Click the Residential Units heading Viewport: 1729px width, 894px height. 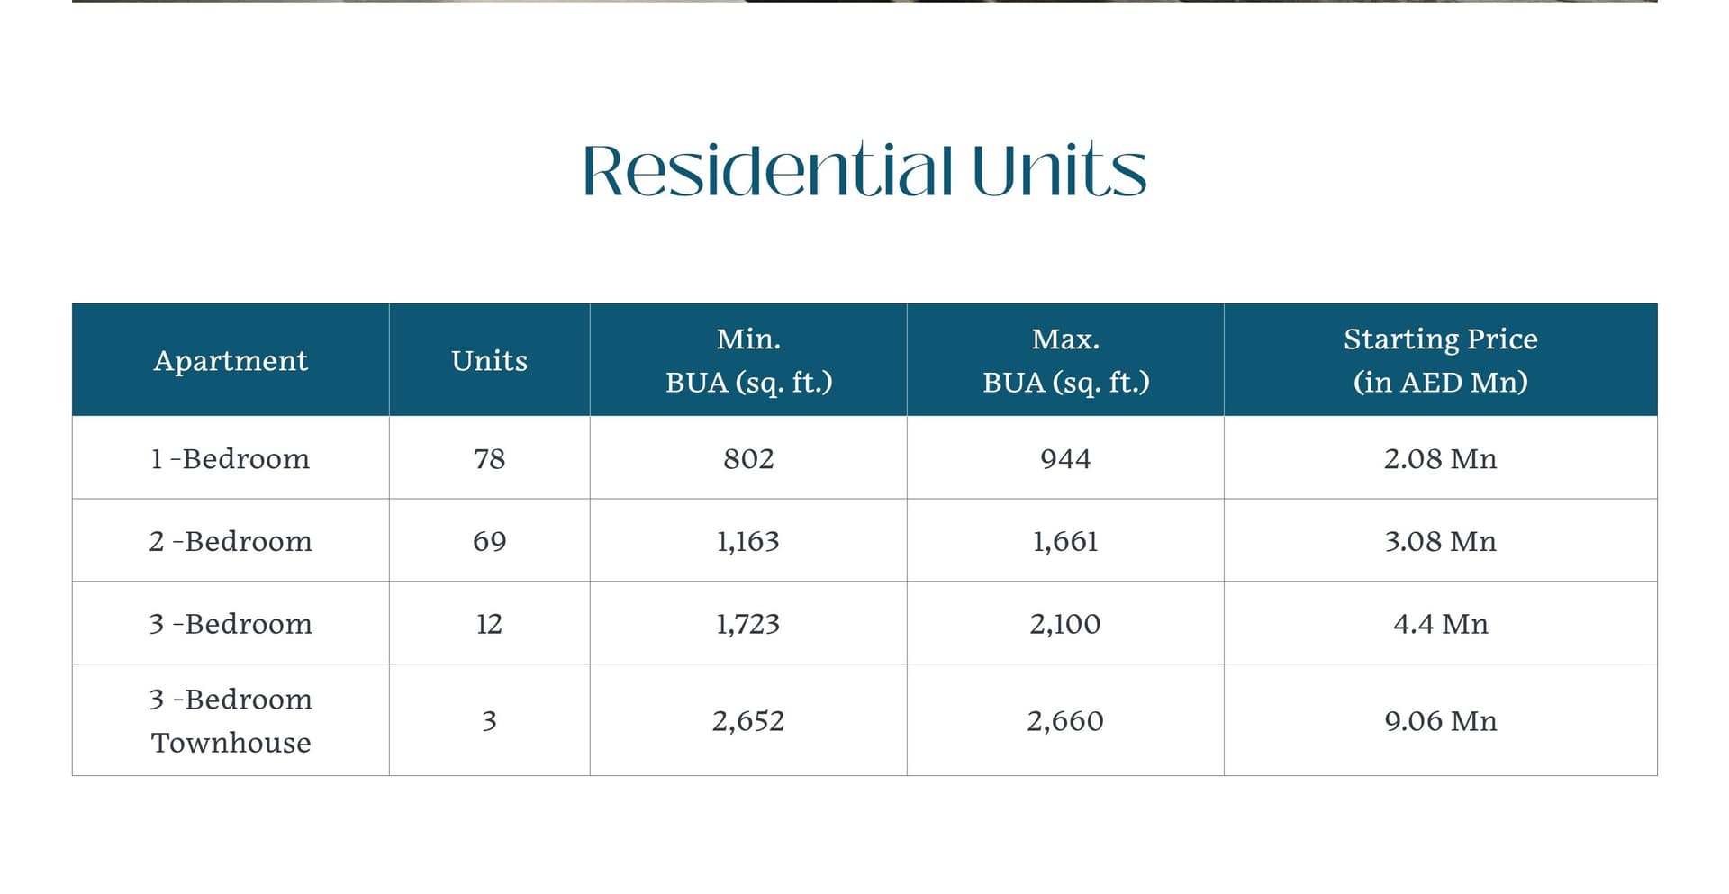[x=864, y=169]
